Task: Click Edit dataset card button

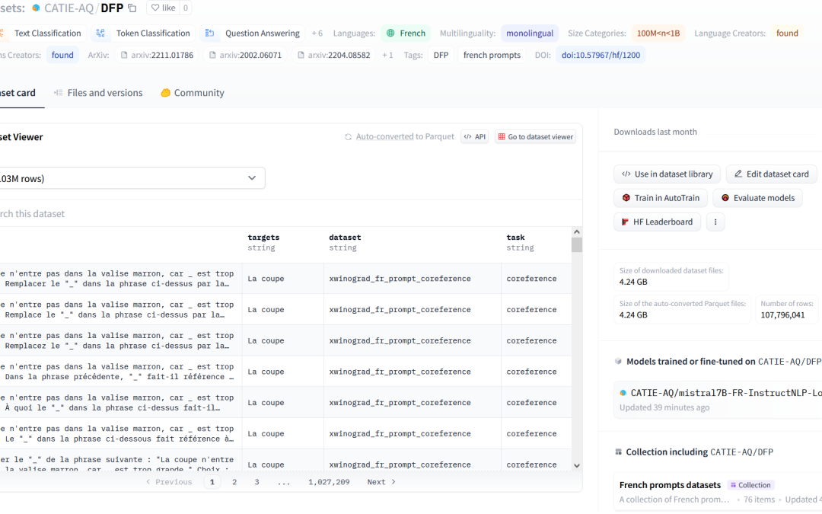Action: click(x=771, y=174)
